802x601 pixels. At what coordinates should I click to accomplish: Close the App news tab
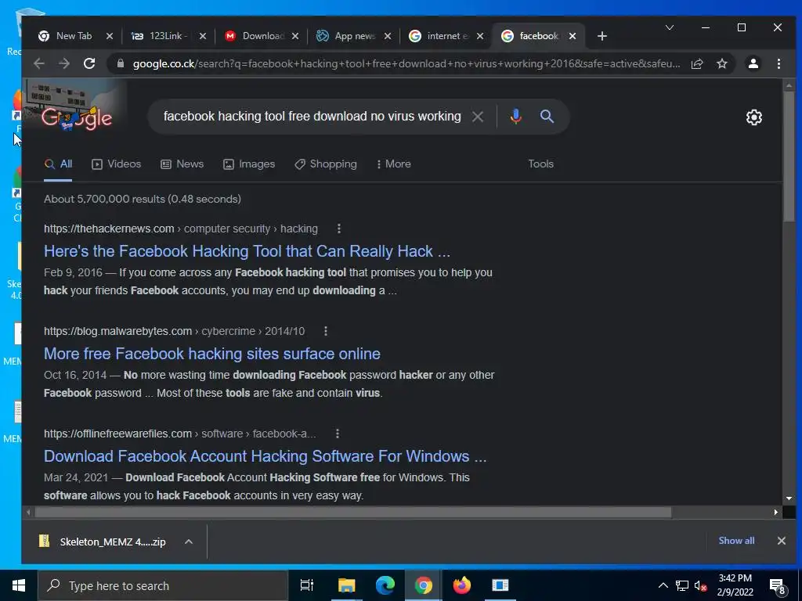(x=387, y=36)
